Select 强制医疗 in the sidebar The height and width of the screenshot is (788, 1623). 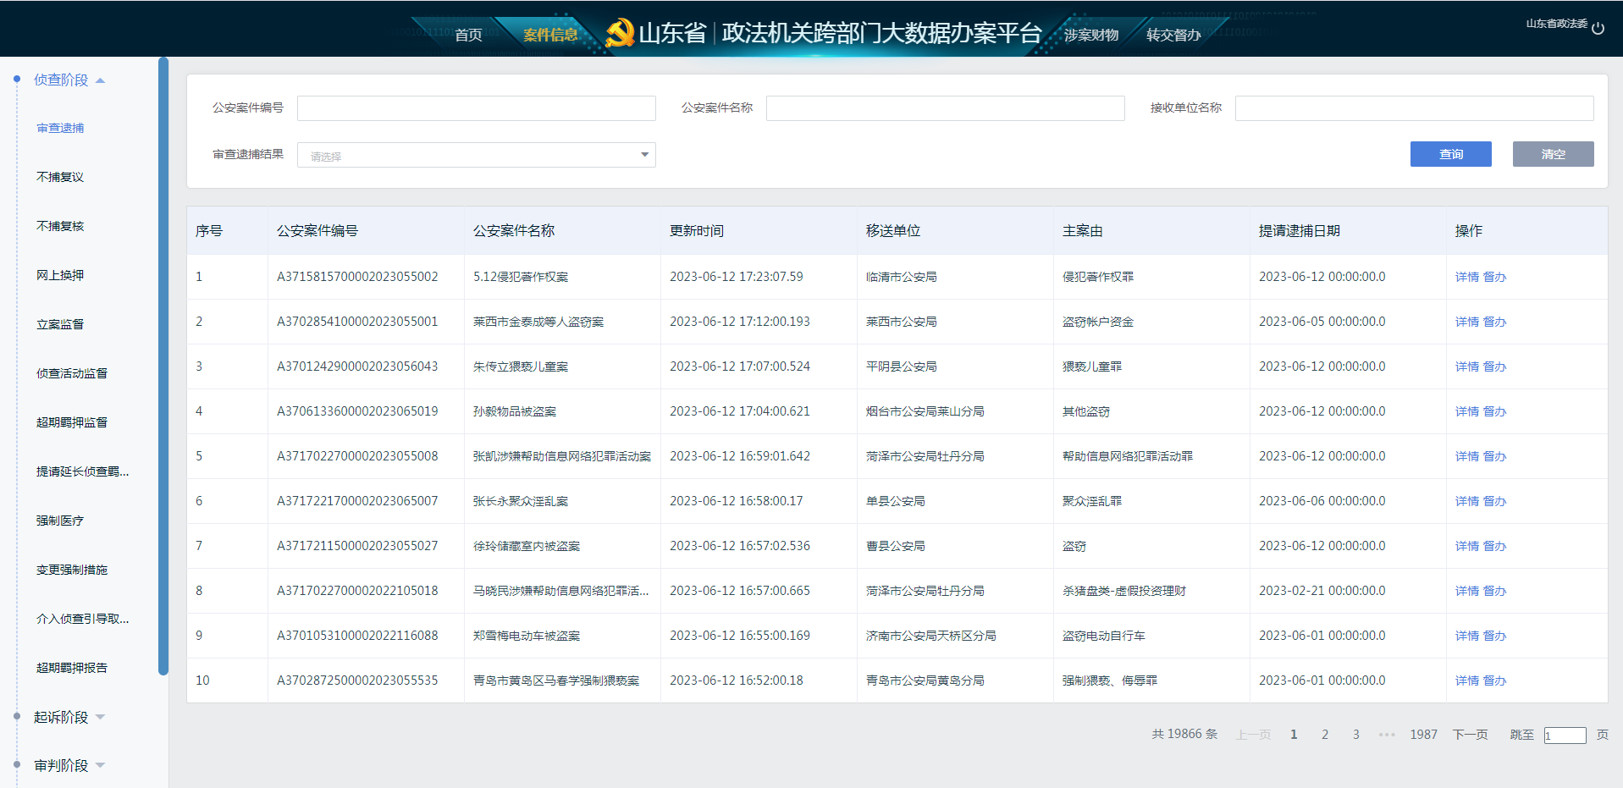[60, 521]
